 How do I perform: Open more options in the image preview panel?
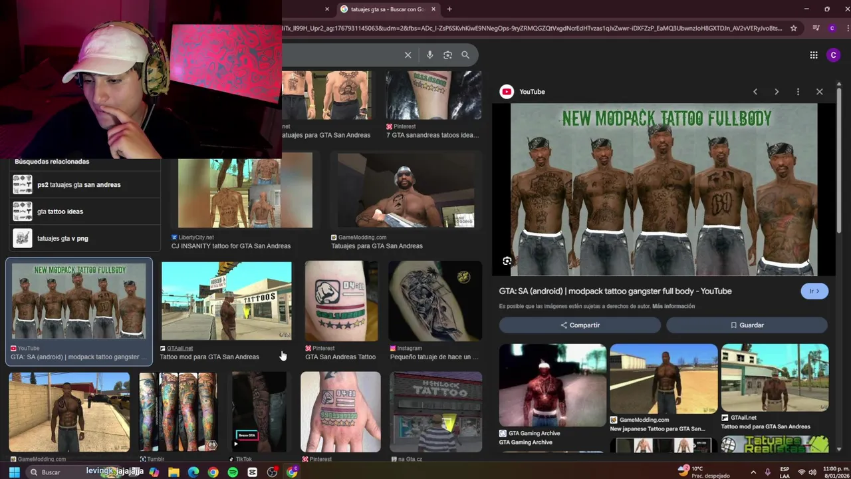798,92
